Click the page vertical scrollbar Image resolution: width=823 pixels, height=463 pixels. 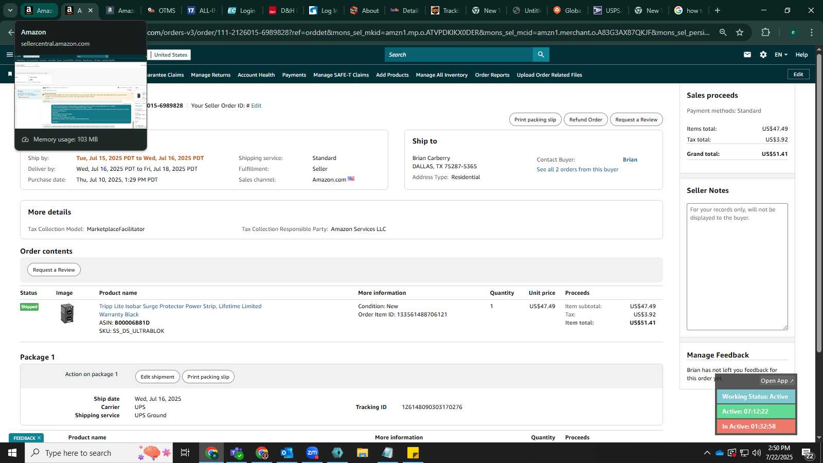(819, 203)
